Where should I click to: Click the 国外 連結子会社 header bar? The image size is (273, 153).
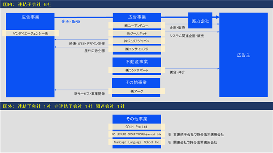137,106
